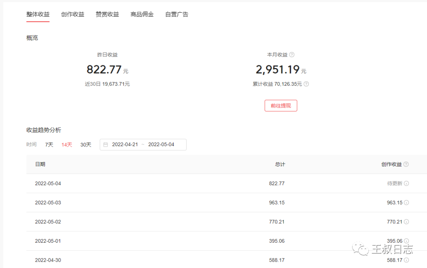The image size is (427, 268).
Task: Open the 整体收益 tab
Action: coord(38,15)
